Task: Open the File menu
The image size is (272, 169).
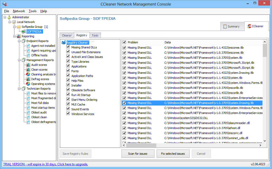Action: tap(7, 11)
